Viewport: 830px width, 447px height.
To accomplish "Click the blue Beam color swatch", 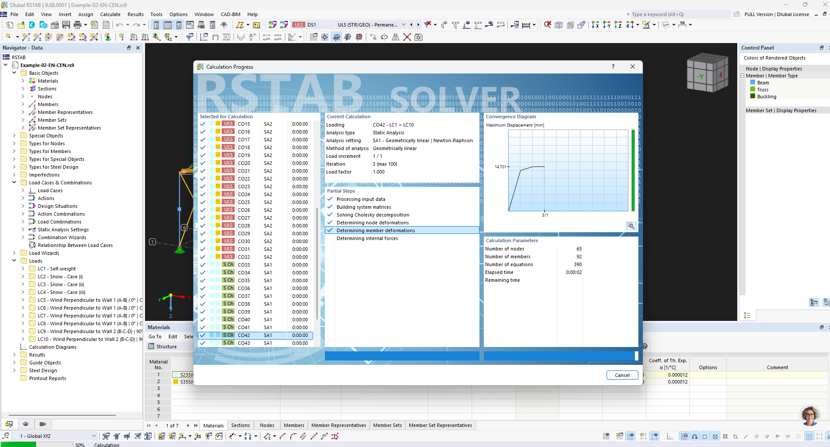I will pyautogui.click(x=752, y=83).
